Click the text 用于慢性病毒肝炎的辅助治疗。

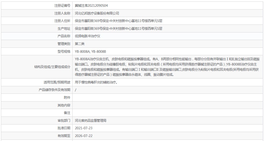click(x=96, y=82)
